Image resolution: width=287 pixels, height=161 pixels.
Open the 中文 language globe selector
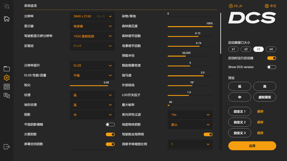click(x=267, y=6)
